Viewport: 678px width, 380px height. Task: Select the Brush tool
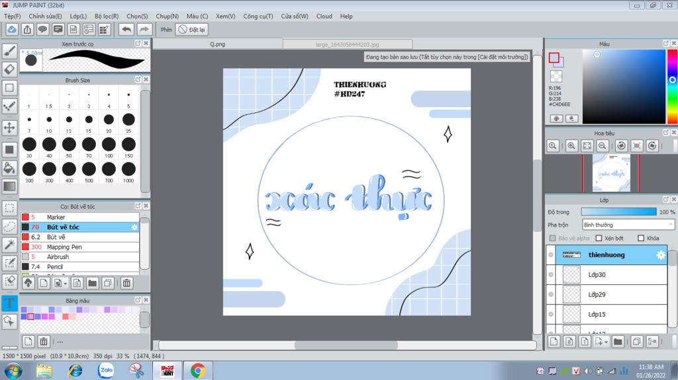[9, 51]
